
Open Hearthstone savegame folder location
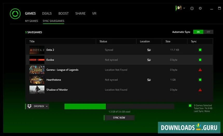coord(149,80)
